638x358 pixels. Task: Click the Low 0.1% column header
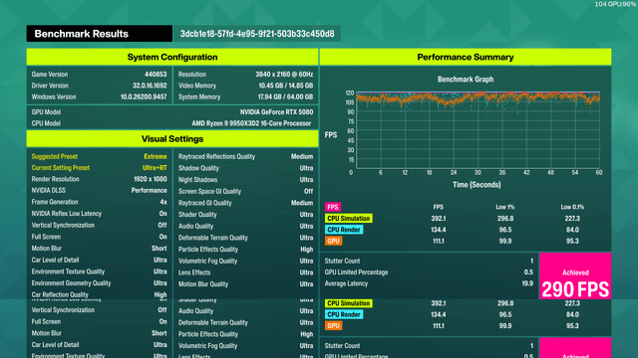(572, 207)
